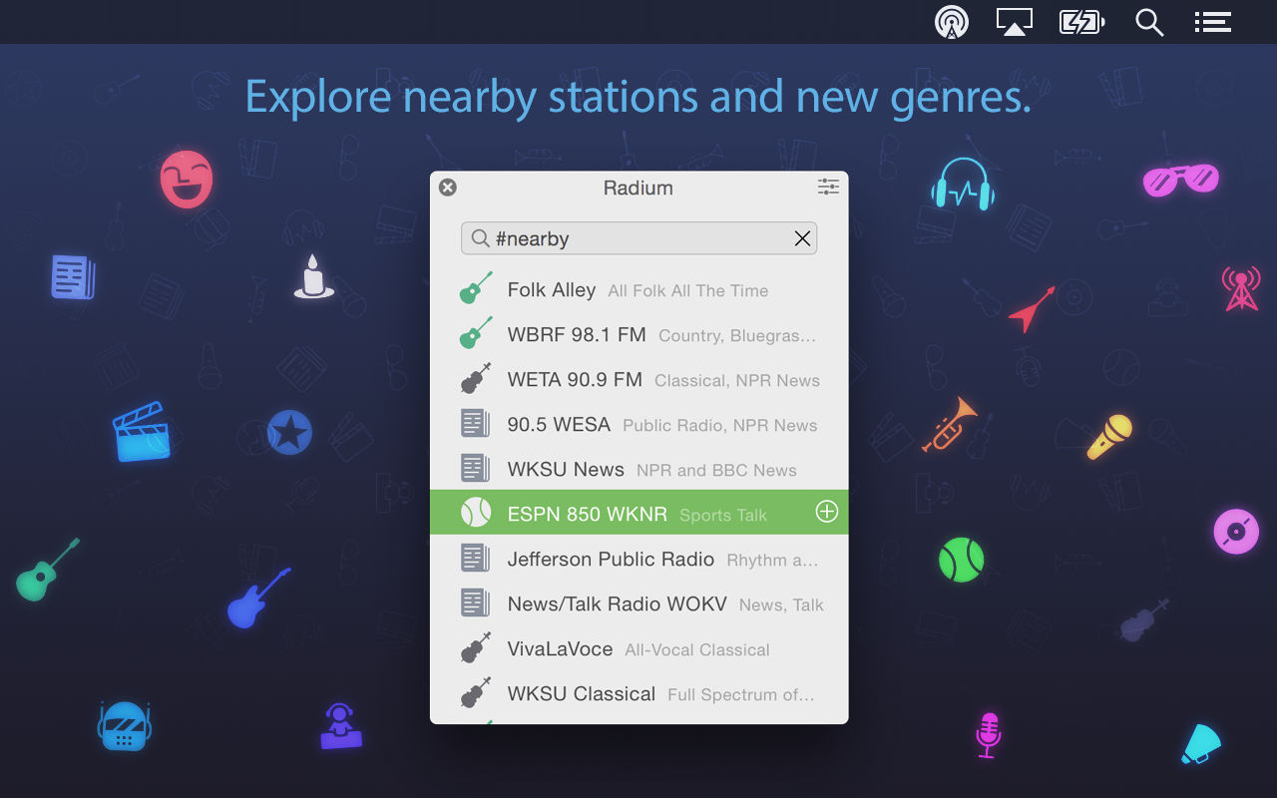
Task: Select 90.5 WESA station row
Action: click(x=638, y=425)
